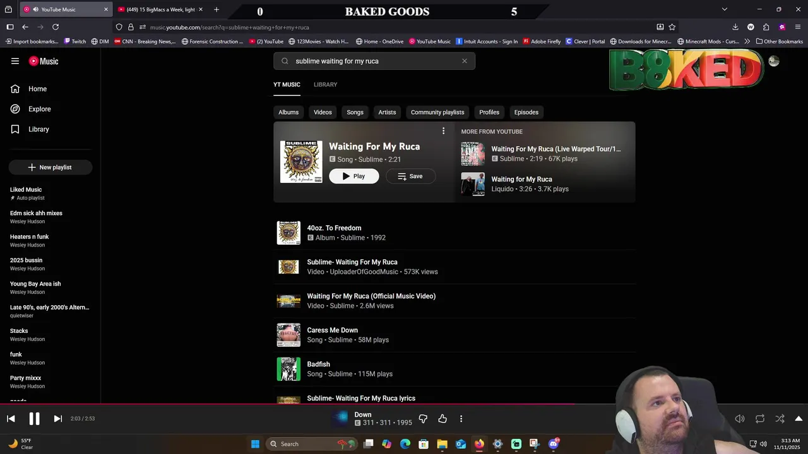Open Windows Start menu

coord(255,444)
